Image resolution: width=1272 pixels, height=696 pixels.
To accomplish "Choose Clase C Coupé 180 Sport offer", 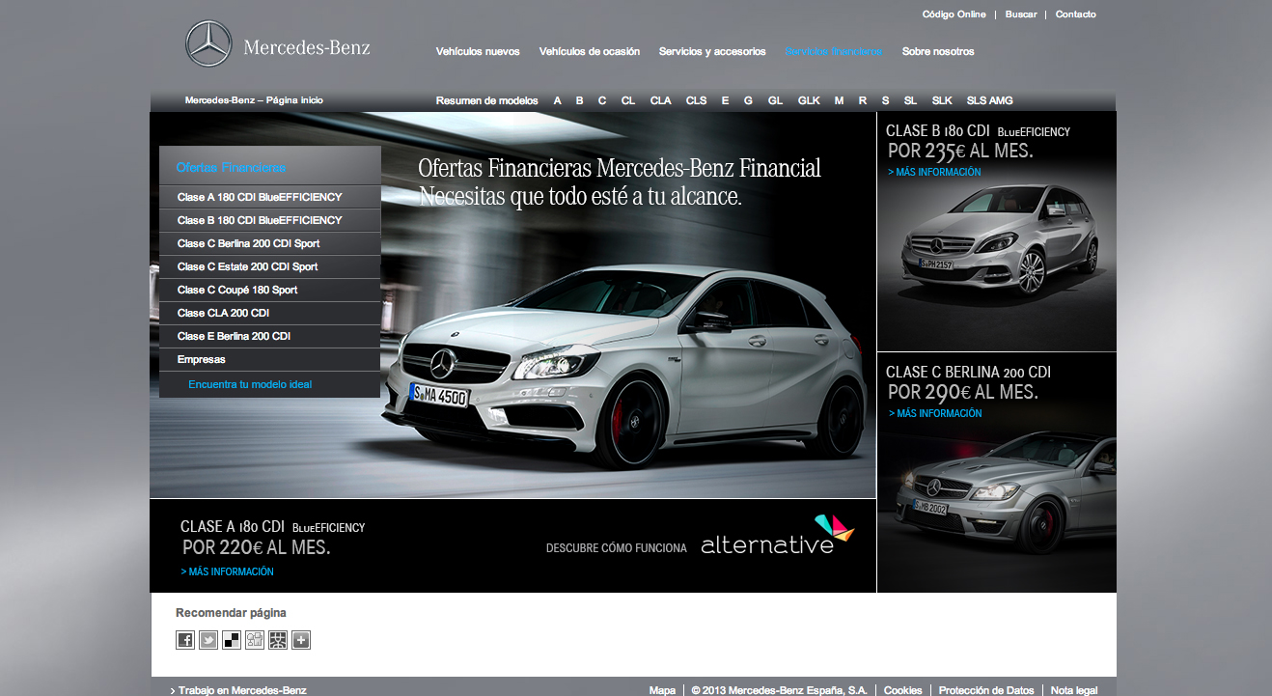I will pyautogui.click(x=237, y=290).
